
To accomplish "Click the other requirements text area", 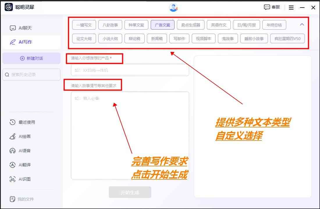I will 130,136.
